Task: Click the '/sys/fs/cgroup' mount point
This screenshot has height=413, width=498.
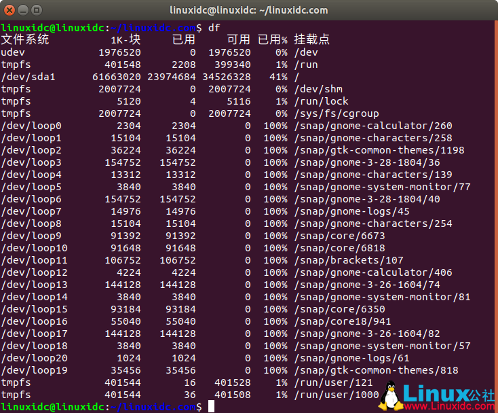Action: (337, 113)
